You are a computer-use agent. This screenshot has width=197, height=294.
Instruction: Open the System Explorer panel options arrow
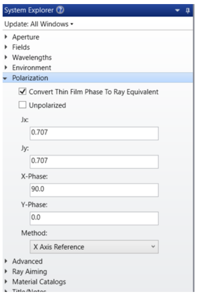[177, 11]
